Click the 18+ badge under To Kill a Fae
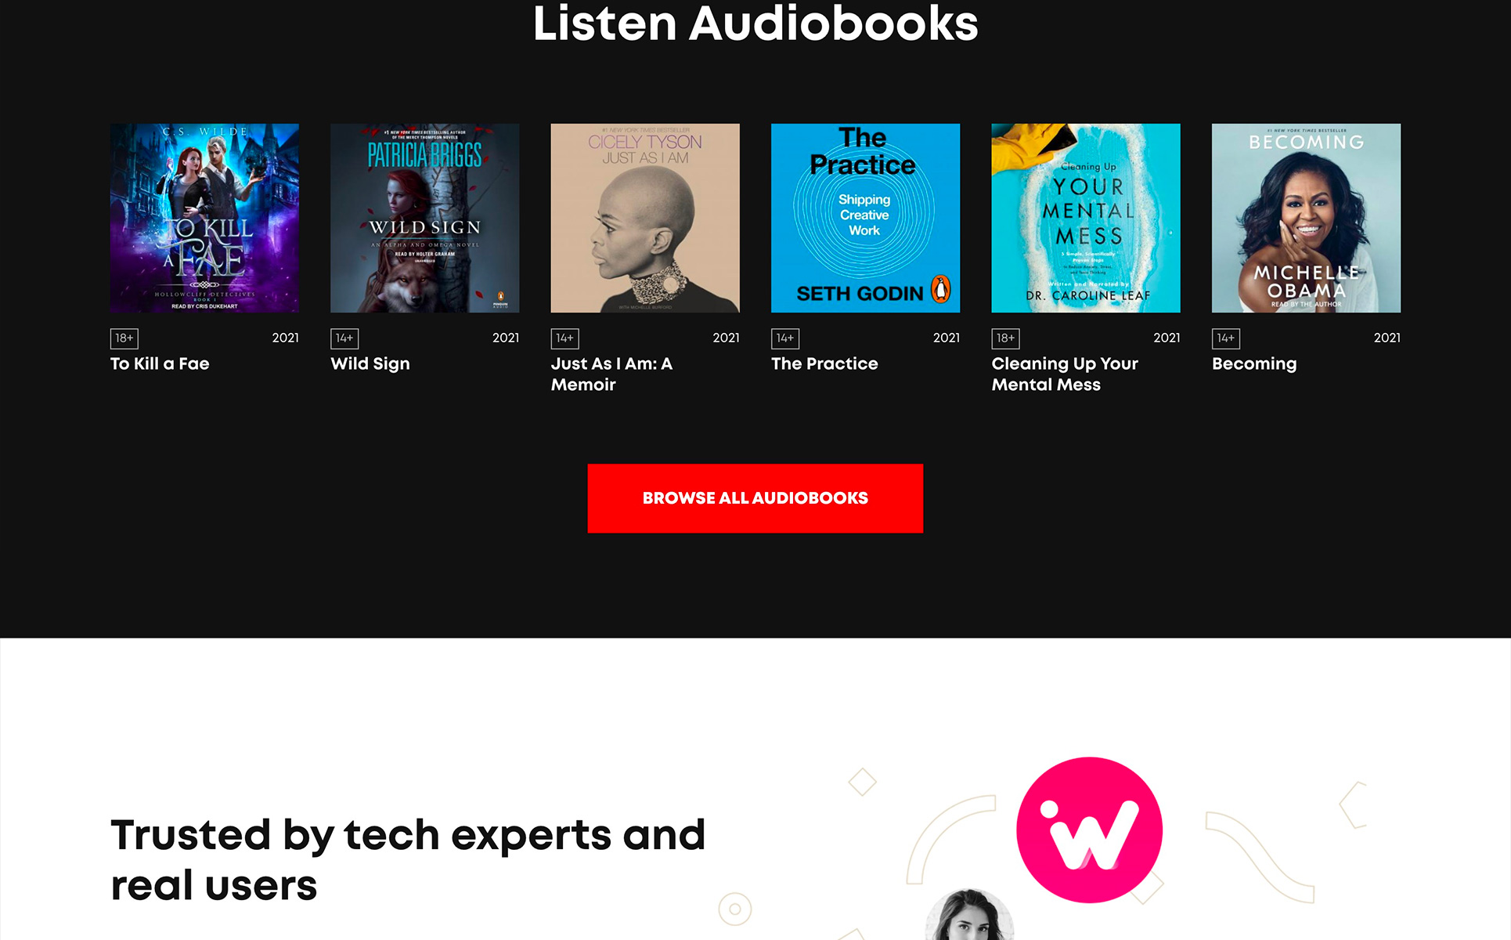The image size is (1511, 940). (124, 338)
